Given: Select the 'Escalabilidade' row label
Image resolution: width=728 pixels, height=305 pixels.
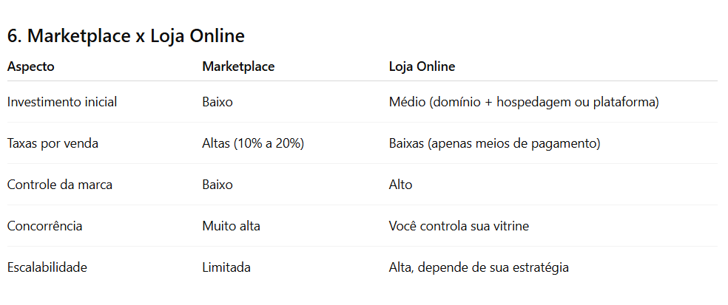Looking at the screenshot, I should coord(47,267).
